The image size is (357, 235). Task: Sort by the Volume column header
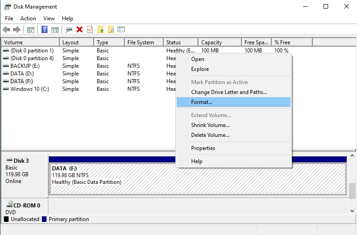[31, 42]
